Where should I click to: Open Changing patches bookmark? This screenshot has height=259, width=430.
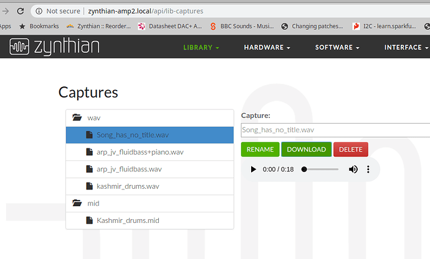[x=312, y=26]
